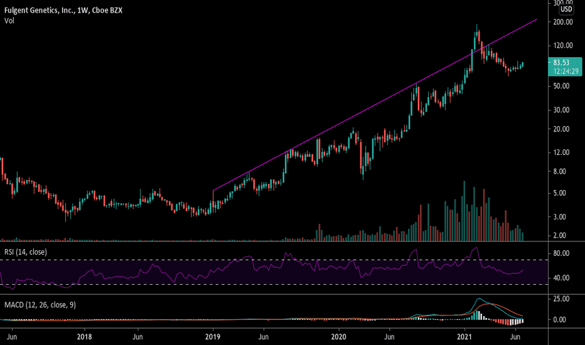This screenshot has height=345, width=585.
Task: Click the 2020 time axis label
Action: pos(339,337)
